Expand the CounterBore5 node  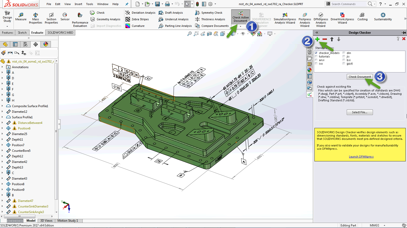2,151
